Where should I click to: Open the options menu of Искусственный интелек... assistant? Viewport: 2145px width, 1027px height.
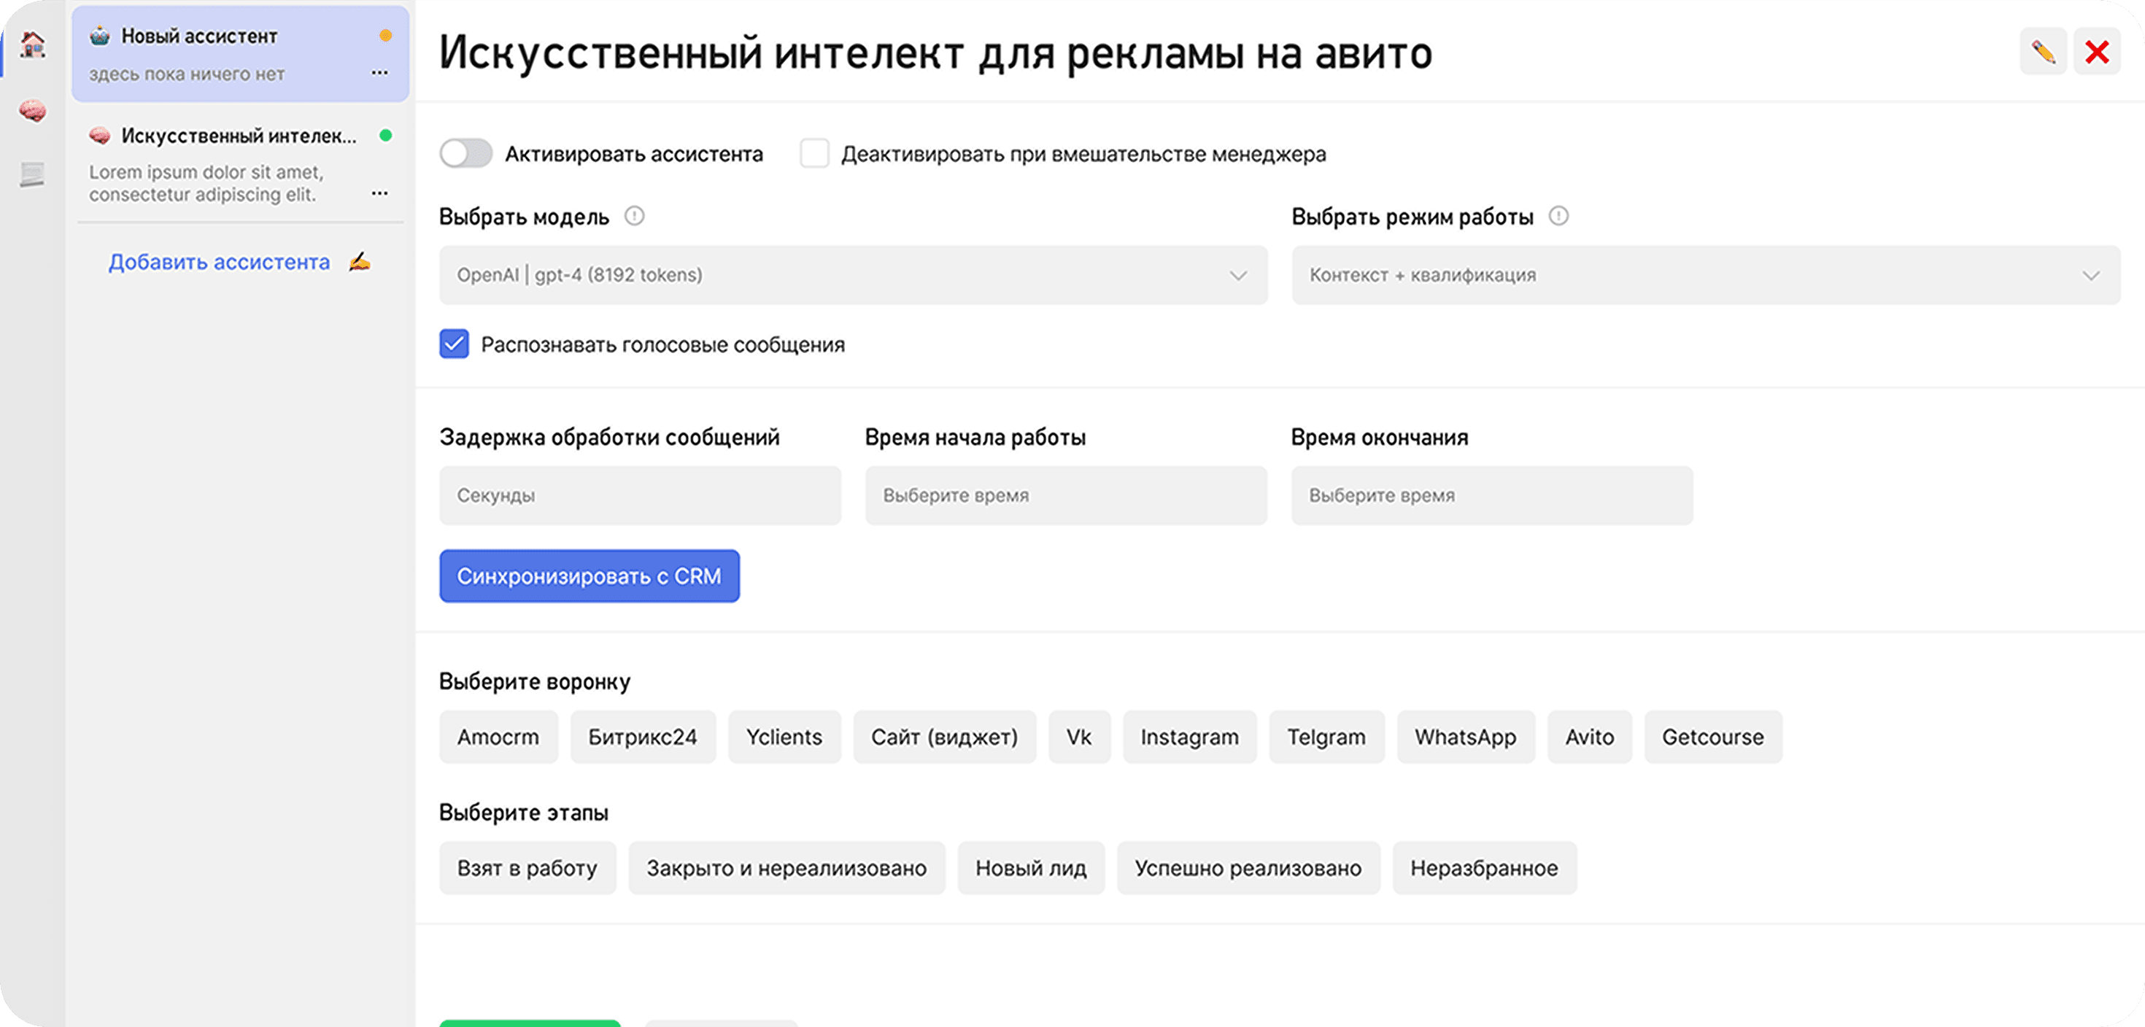[x=379, y=193]
